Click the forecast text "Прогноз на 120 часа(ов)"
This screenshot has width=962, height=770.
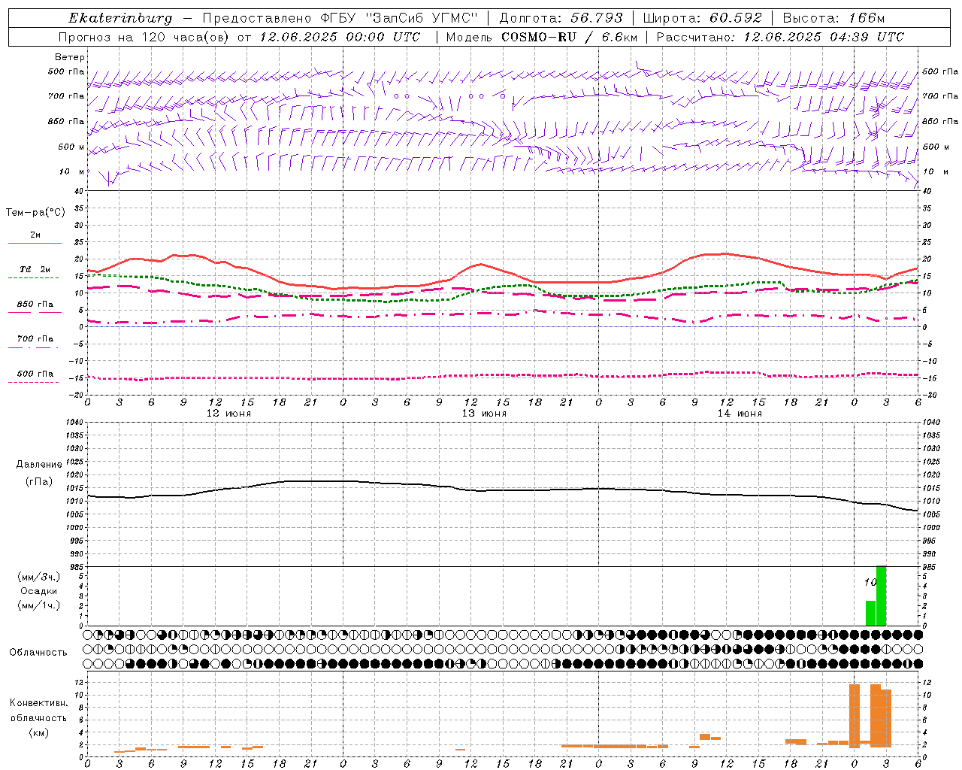tap(144, 37)
